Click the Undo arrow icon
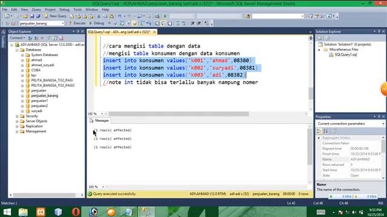This screenshot has width=387, height=217. click(x=120, y=16)
